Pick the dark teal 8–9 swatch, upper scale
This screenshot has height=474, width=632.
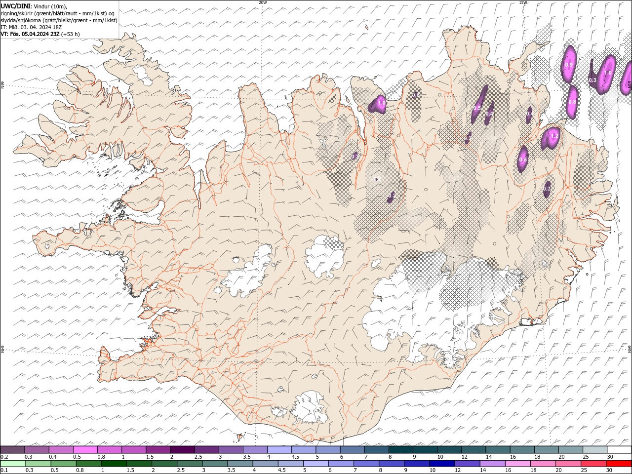click(x=400, y=450)
